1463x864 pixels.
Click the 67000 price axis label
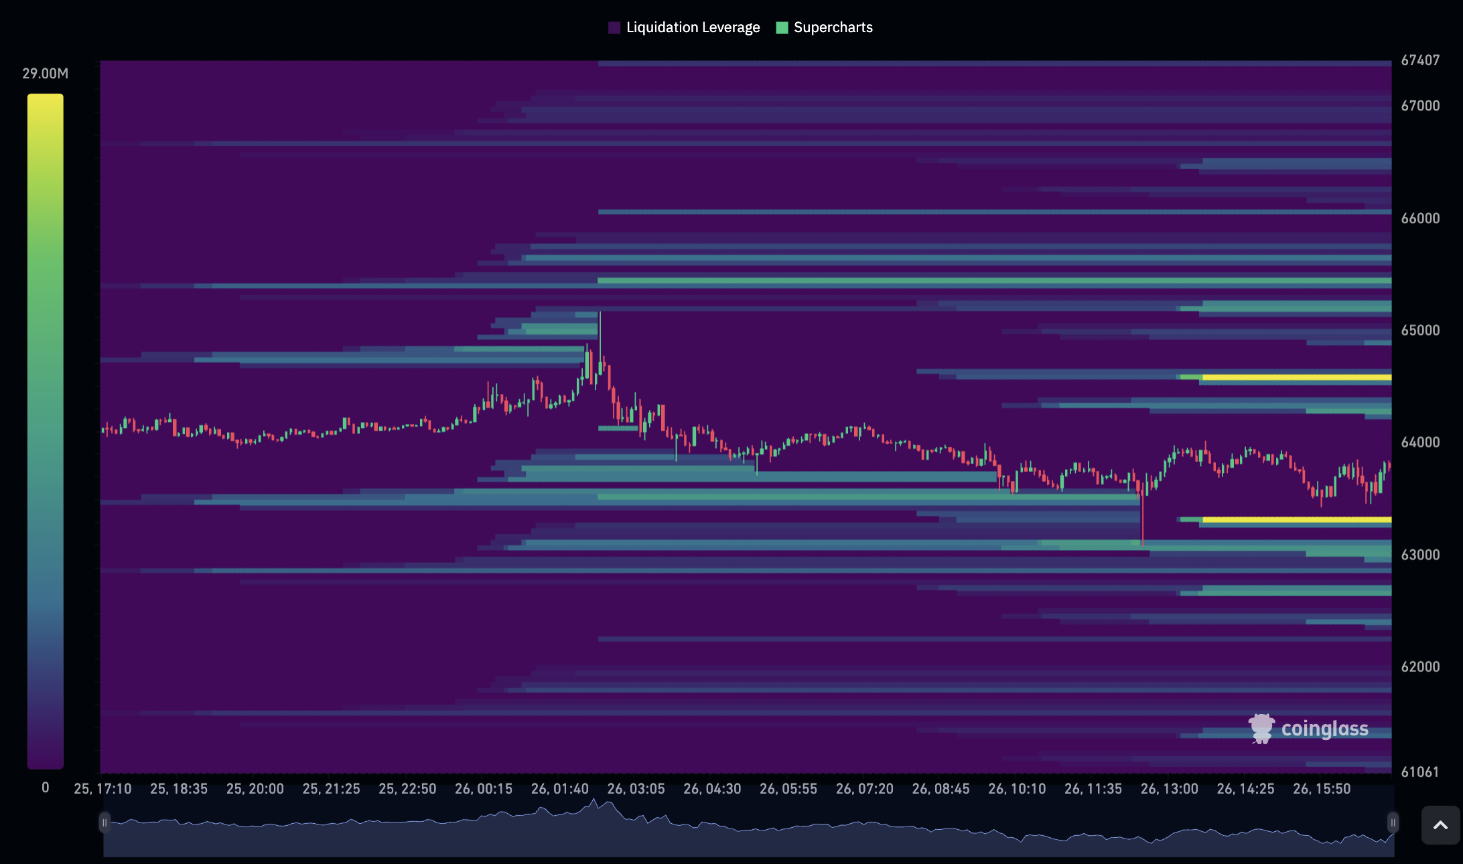click(1420, 106)
